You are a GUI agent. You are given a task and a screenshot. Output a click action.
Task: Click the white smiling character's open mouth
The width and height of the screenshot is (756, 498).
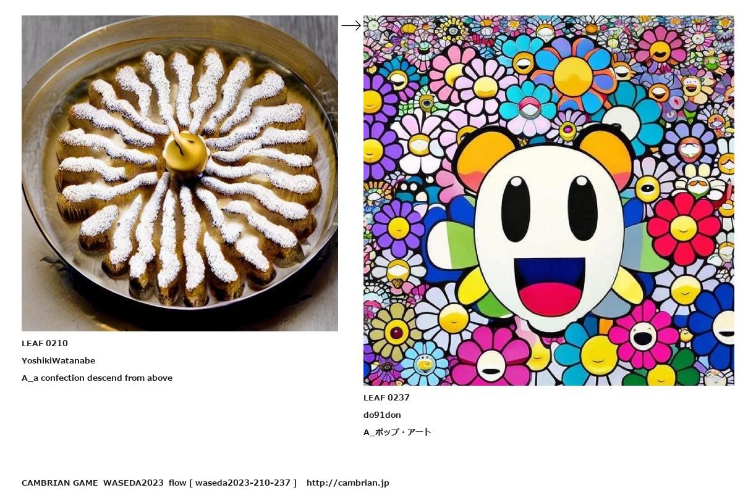tap(550, 286)
